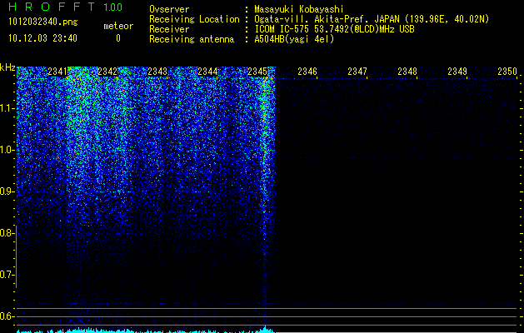Click time marker 2345
The image size is (524, 333).
pos(257,72)
